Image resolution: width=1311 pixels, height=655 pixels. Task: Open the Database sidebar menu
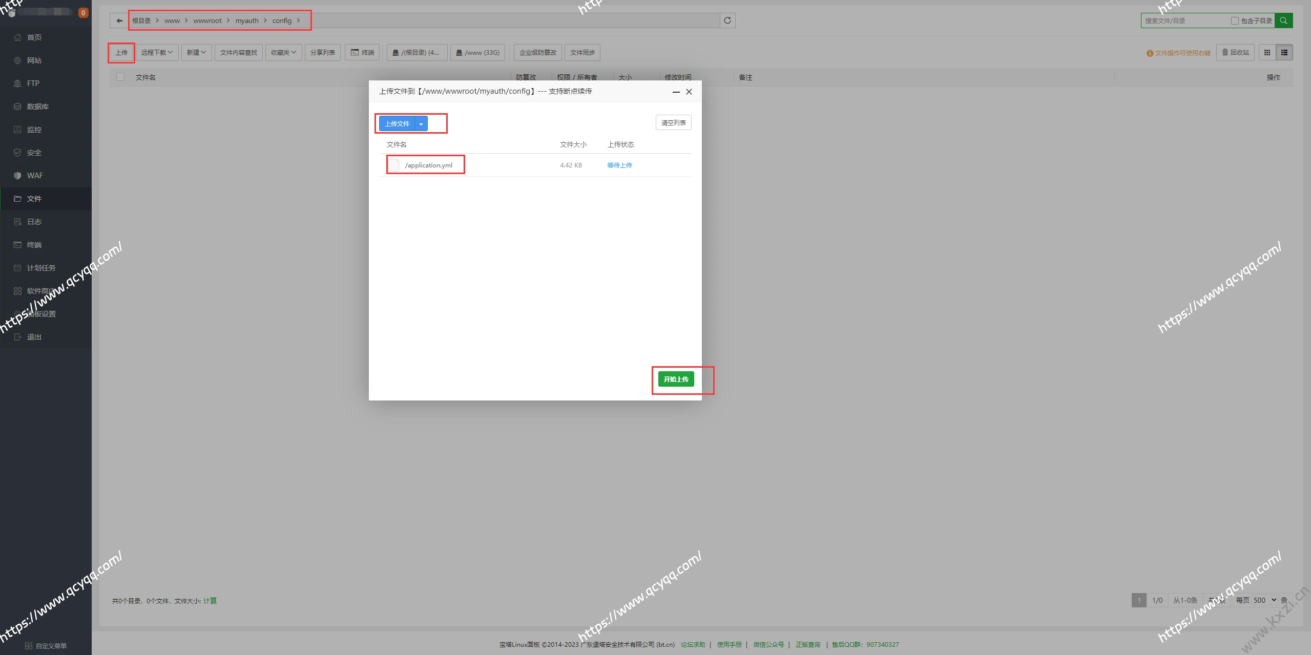tap(37, 107)
